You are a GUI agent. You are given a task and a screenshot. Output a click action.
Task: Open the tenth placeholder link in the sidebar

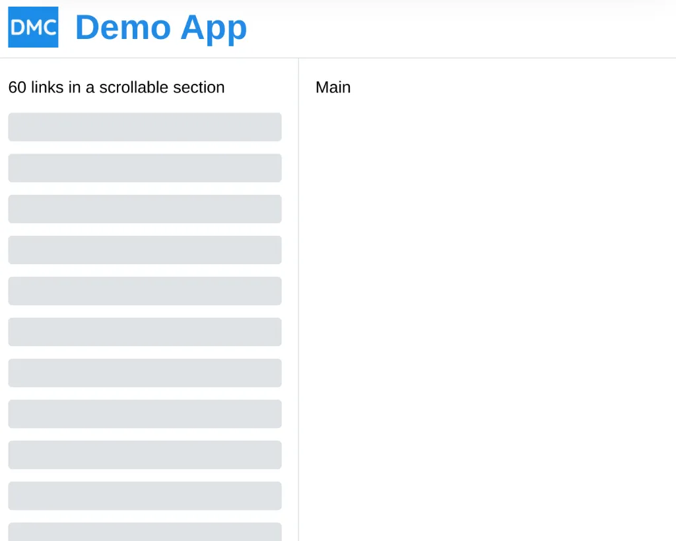click(145, 495)
